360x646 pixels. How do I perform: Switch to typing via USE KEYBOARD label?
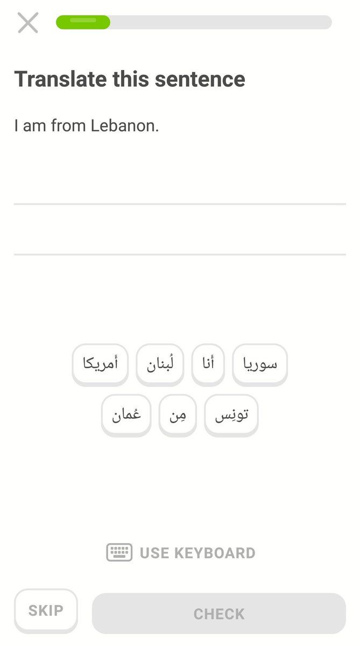pos(197,553)
